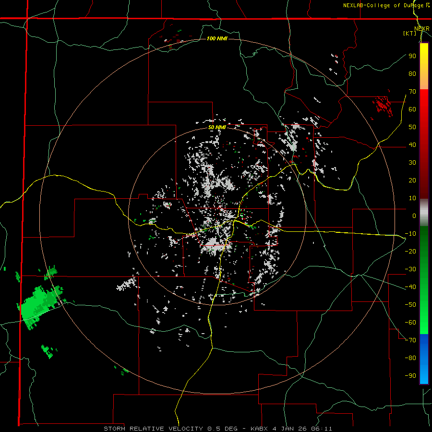The width and height of the screenshot is (432, 432).
Task: Click the Storm Relative Velocity caption text
Action: (x=217, y=429)
